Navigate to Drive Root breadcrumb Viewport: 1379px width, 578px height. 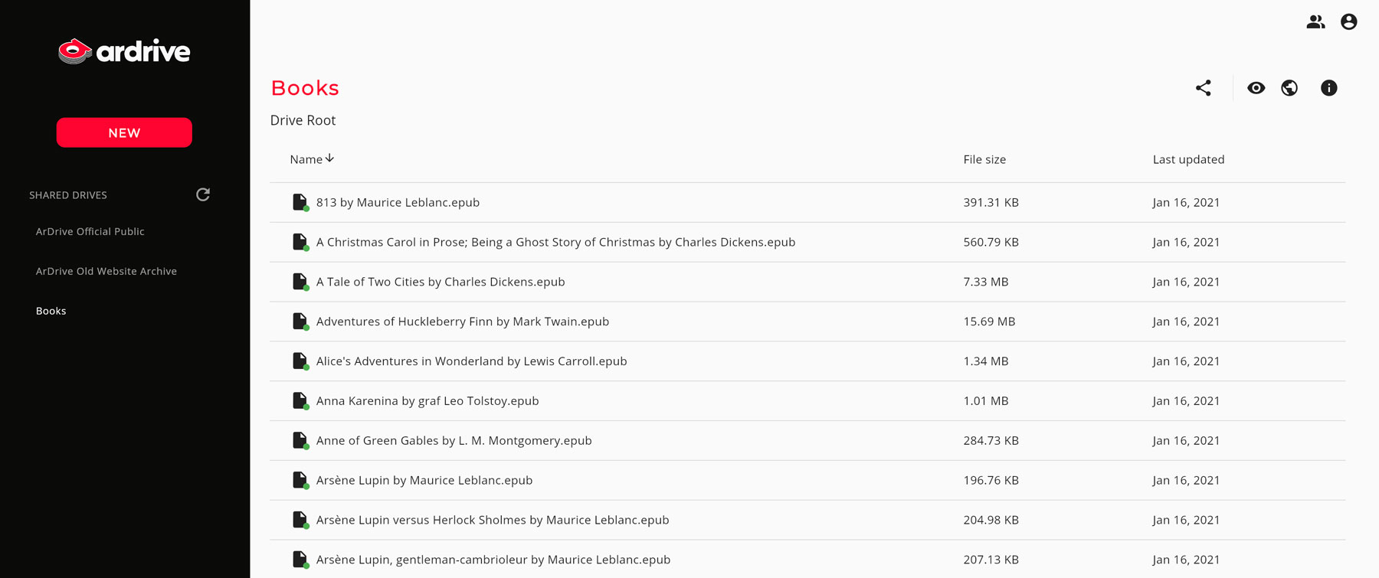[x=303, y=120]
